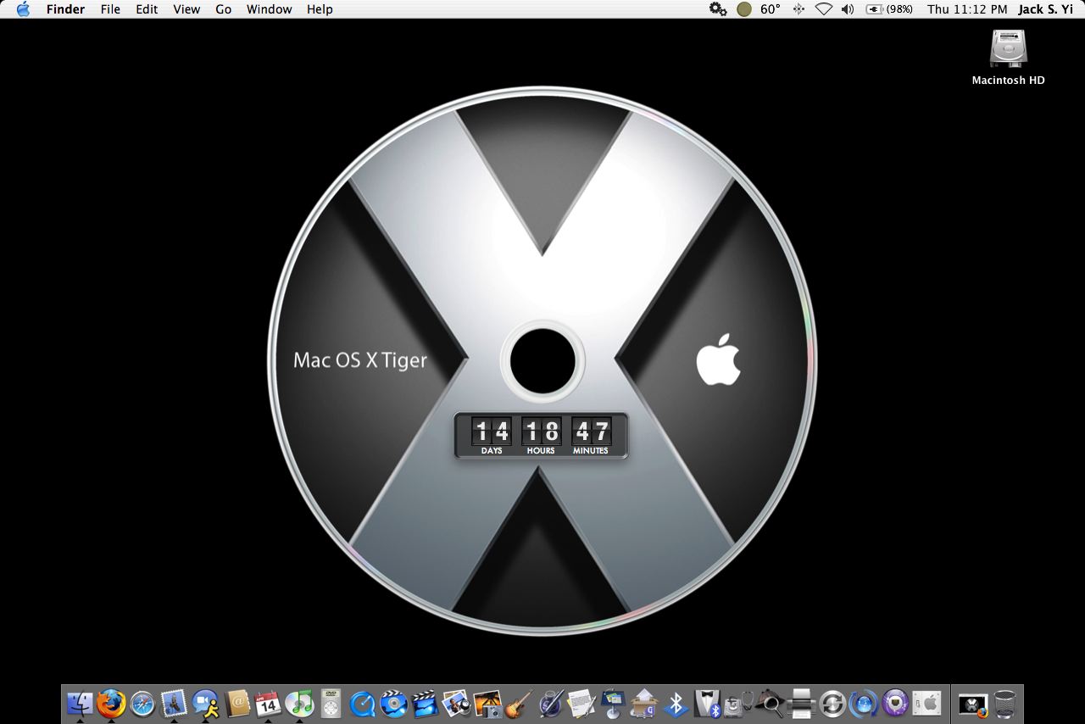This screenshot has height=724, width=1085.
Task: Launch Disk Utility stethoscope icon in Dock
Action: pos(738,703)
